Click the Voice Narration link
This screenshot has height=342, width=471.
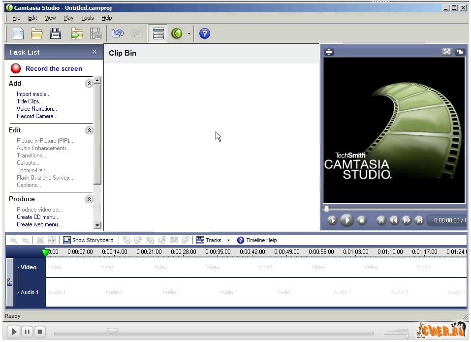pyautogui.click(x=36, y=109)
